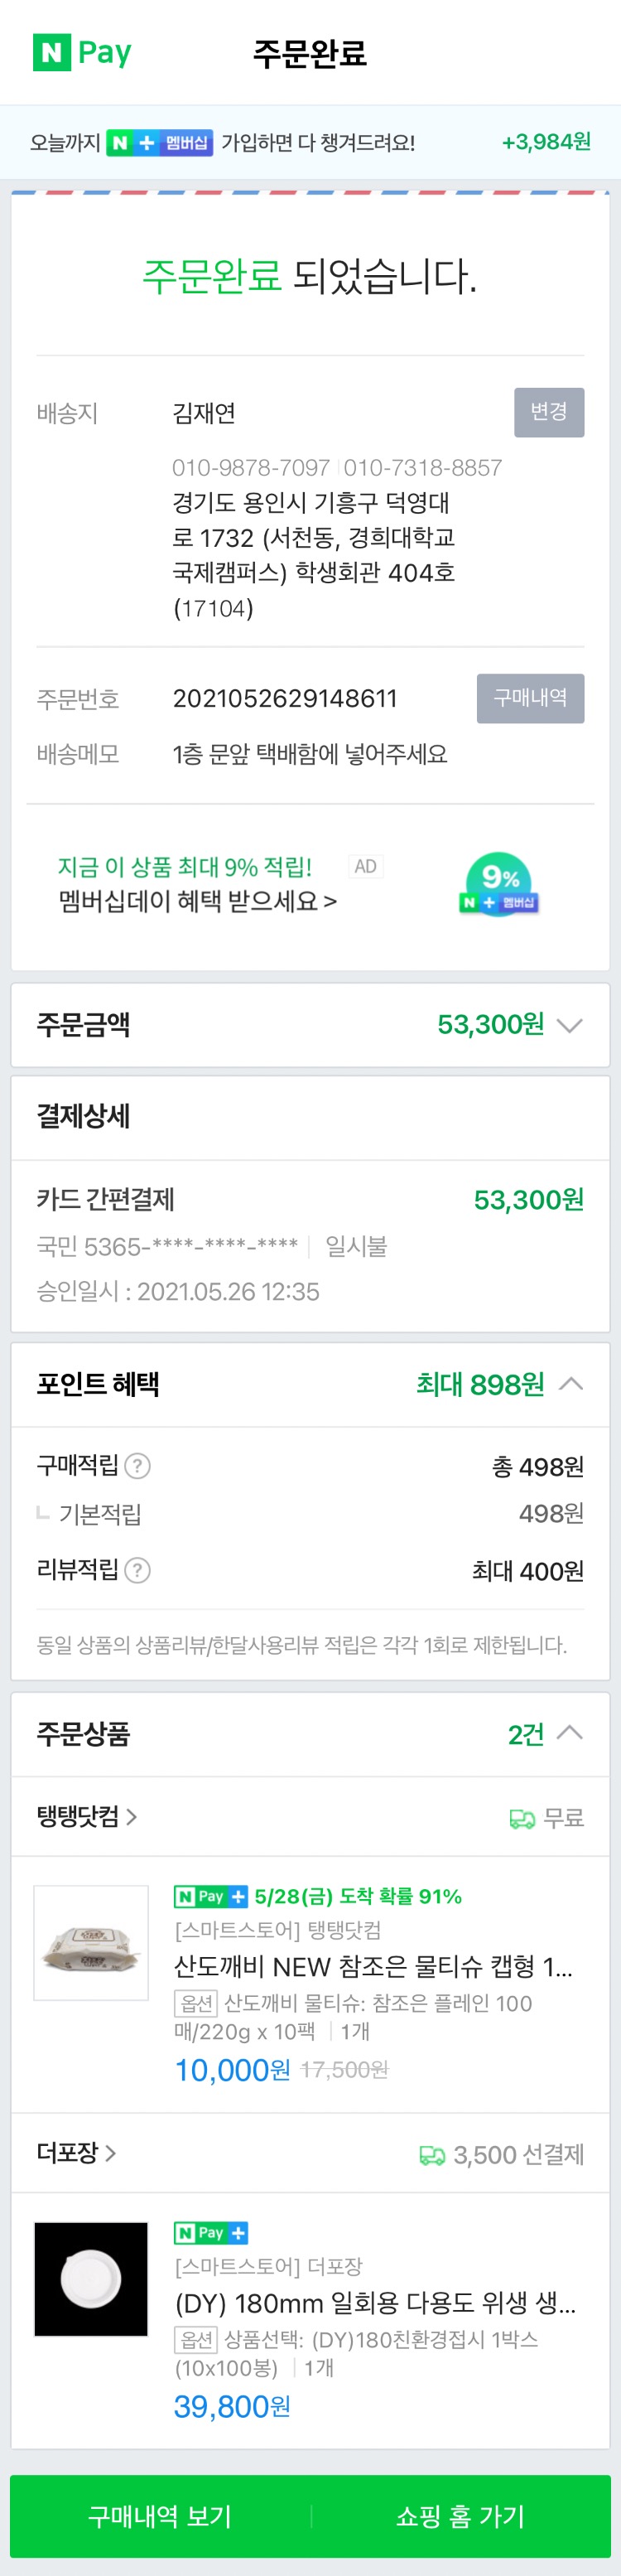Click the 변경 button for the delivery address
The width and height of the screenshot is (621, 2576).
tap(549, 412)
